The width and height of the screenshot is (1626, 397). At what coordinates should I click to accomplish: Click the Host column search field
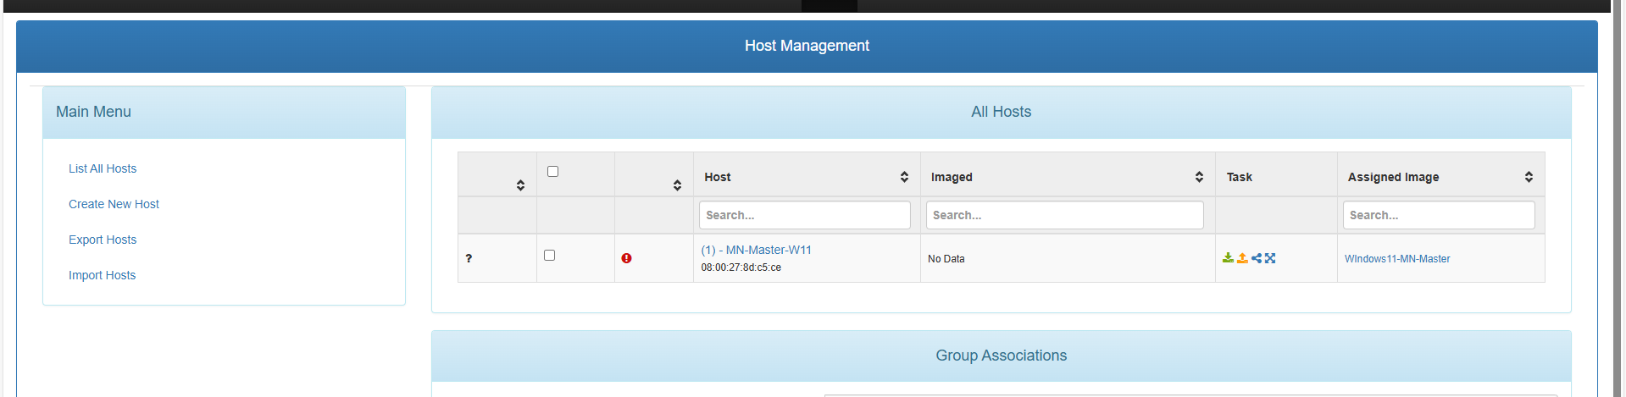(805, 215)
